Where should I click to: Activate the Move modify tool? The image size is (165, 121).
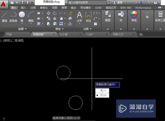49,13
